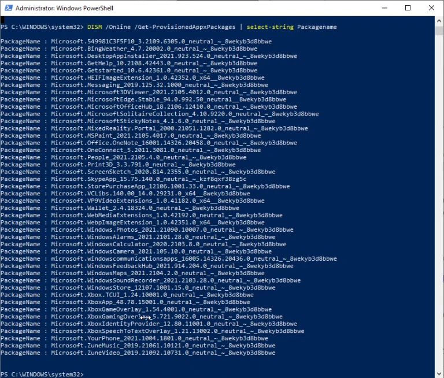Click the Microsoft.WindowsCalculator package line
The width and height of the screenshot is (444, 378).
[x=143, y=244]
